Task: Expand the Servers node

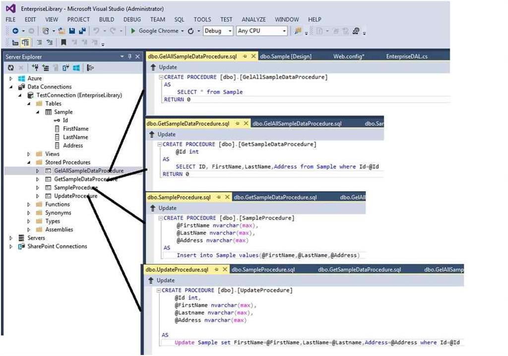Action: tap(11, 238)
